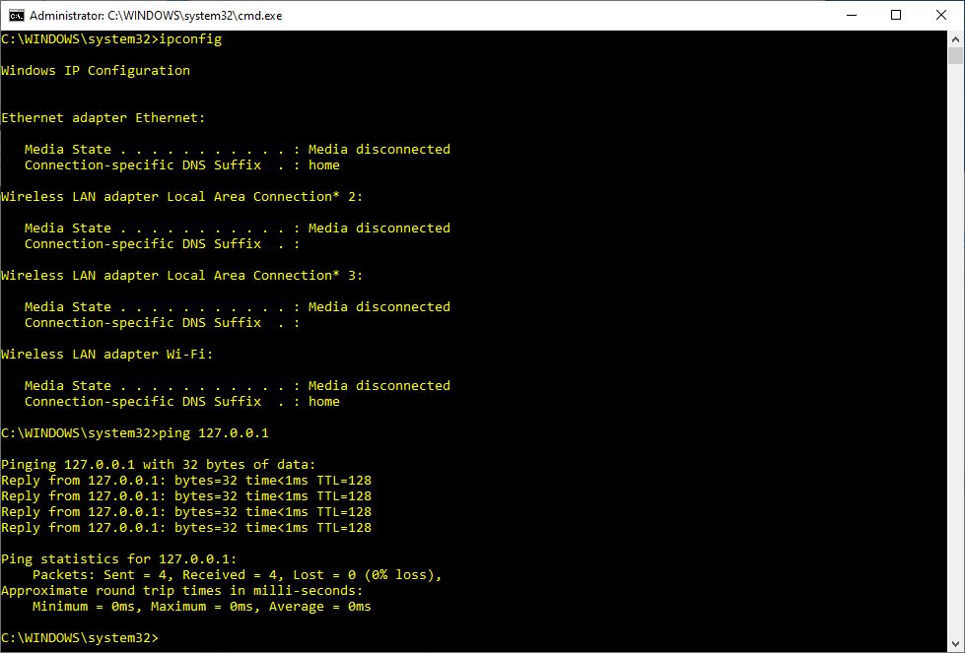
Task: Click the "Packets: Sent = 4, Received = 4" line
Action: coord(237,575)
